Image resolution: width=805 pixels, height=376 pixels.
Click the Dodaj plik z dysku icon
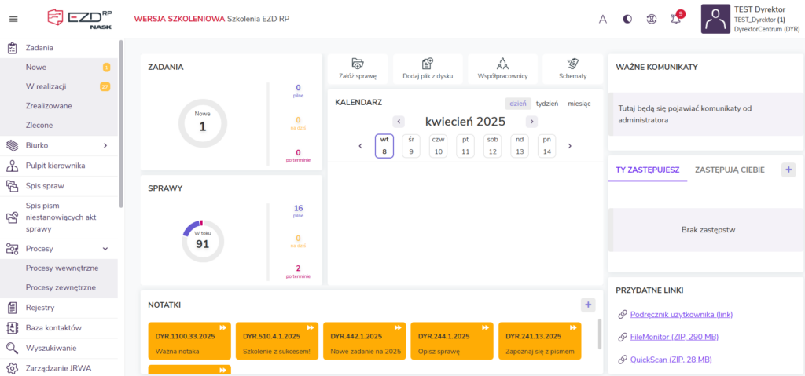(428, 64)
